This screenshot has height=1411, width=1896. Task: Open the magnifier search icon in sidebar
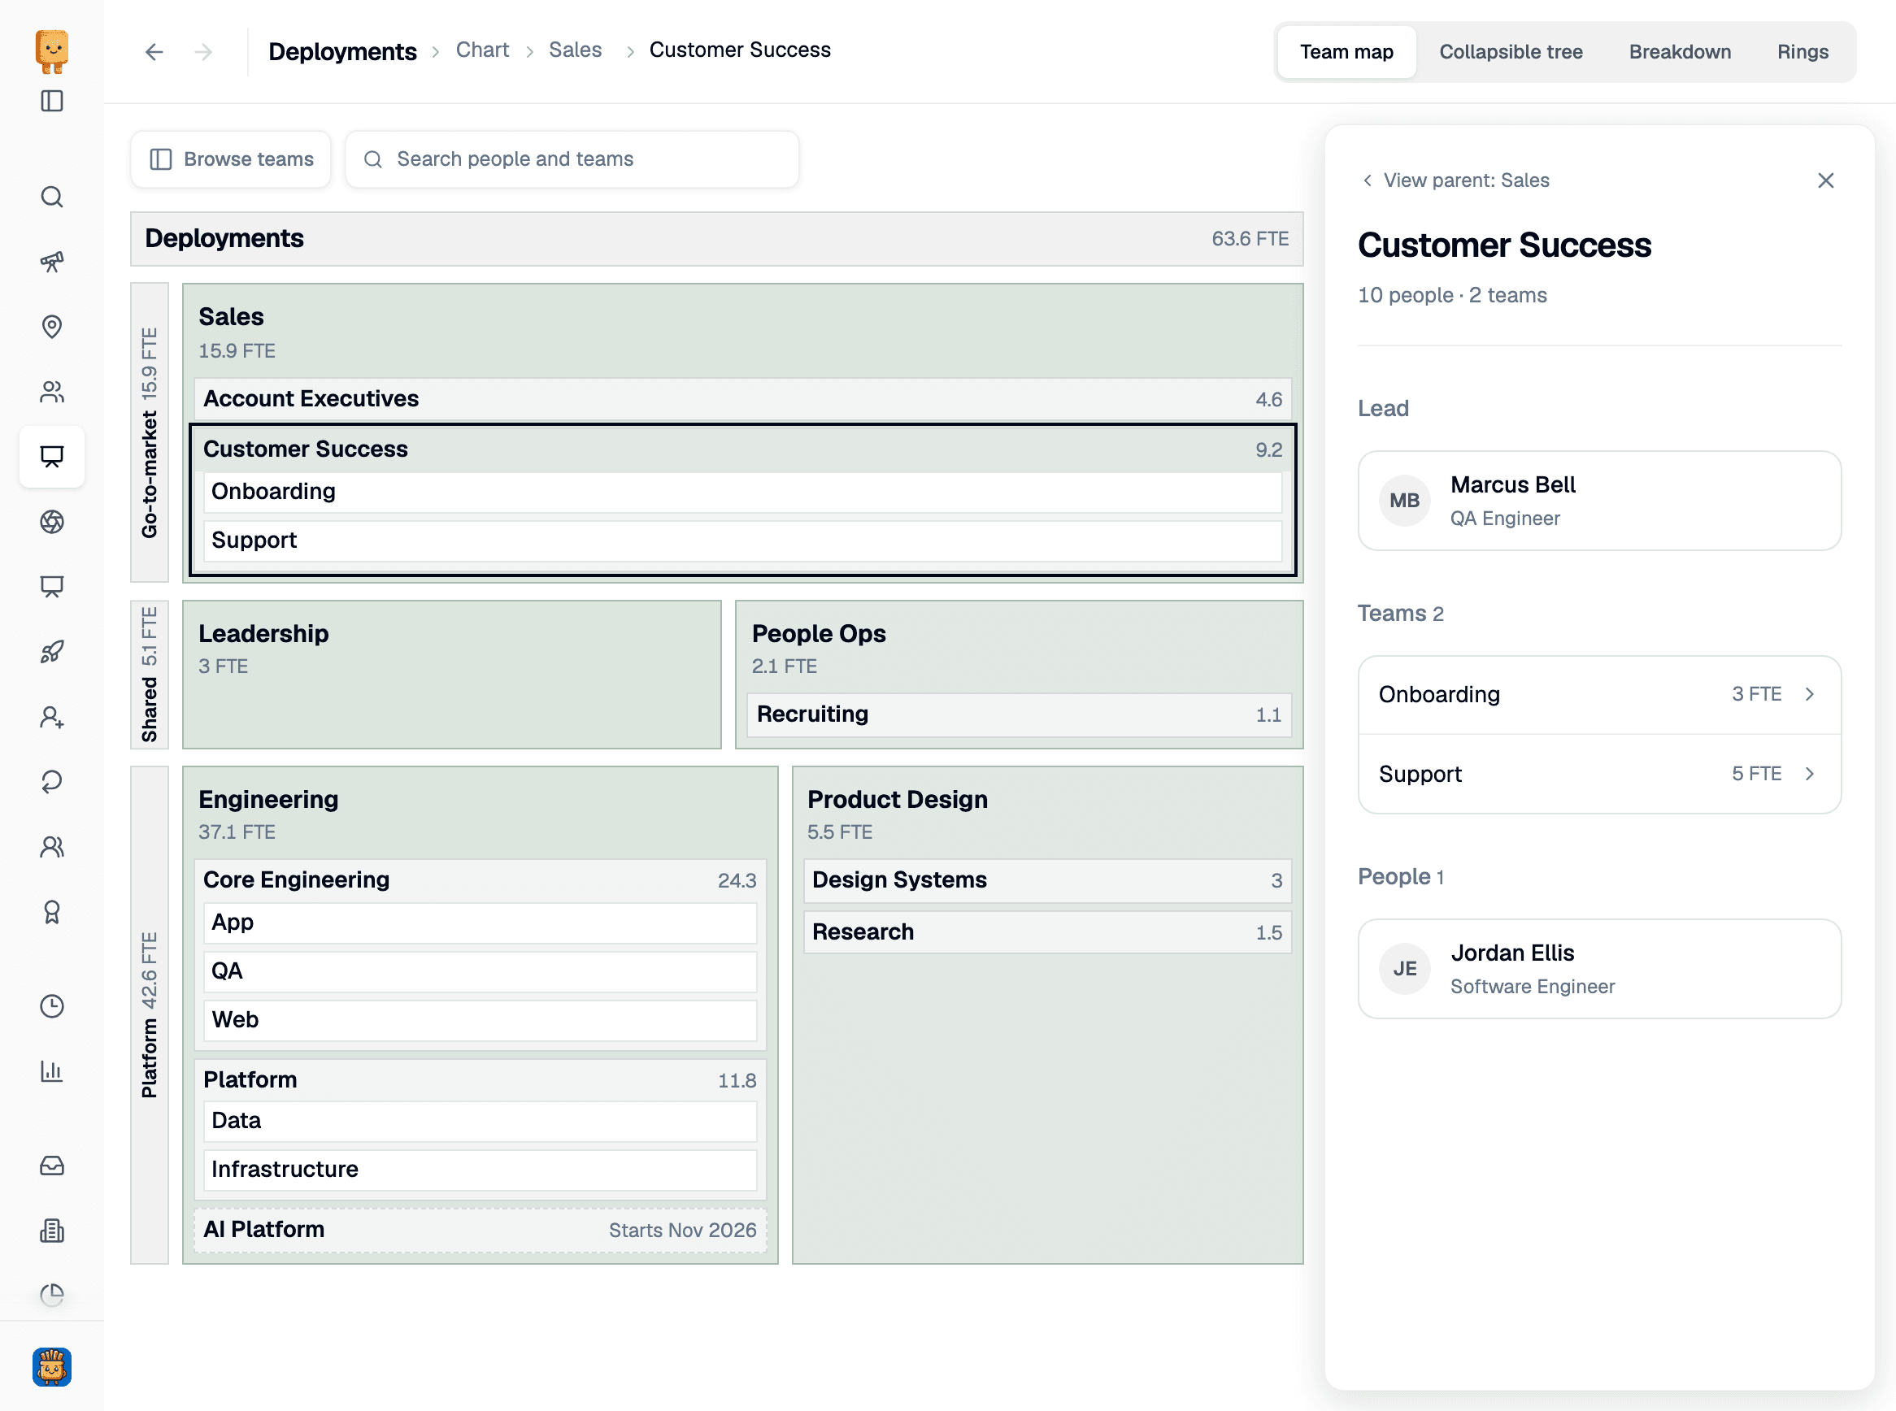click(x=52, y=197)
